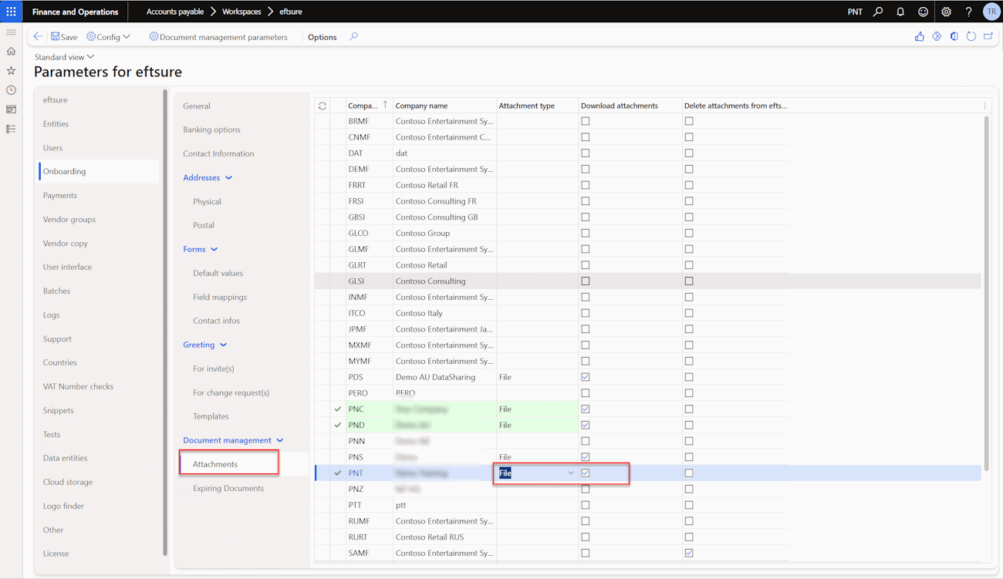Check Delete attachments for DAT
Screen dimensions: 1003x579
(x=689, y=153)
